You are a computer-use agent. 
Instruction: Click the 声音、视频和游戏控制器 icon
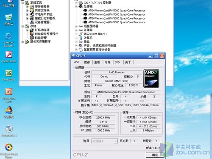click(81, 45)
